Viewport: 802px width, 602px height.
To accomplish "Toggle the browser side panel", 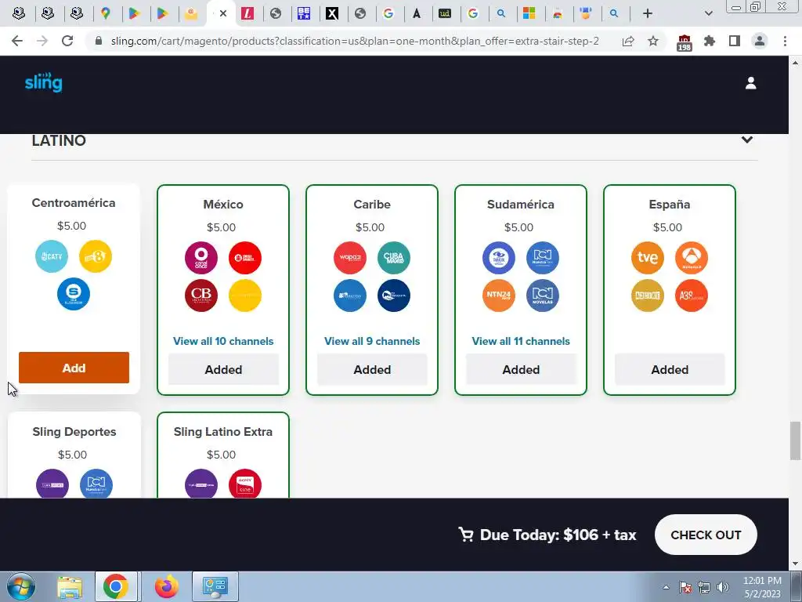I will 735,41.
